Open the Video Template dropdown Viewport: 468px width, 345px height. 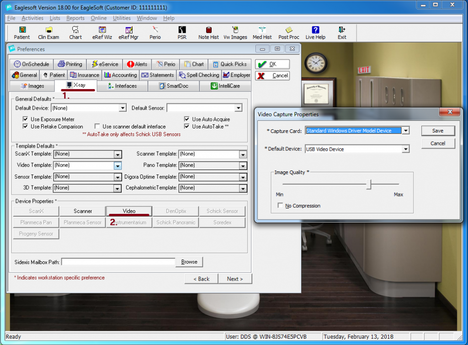point(117,165)
